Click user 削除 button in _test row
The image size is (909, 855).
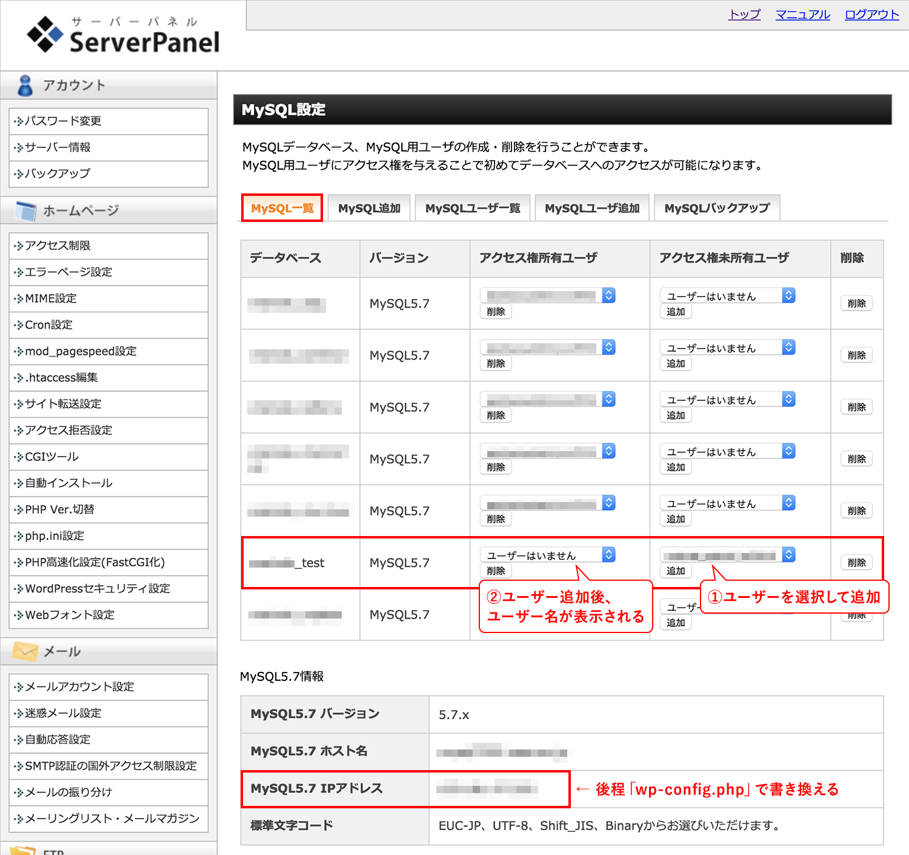[496, 571]
